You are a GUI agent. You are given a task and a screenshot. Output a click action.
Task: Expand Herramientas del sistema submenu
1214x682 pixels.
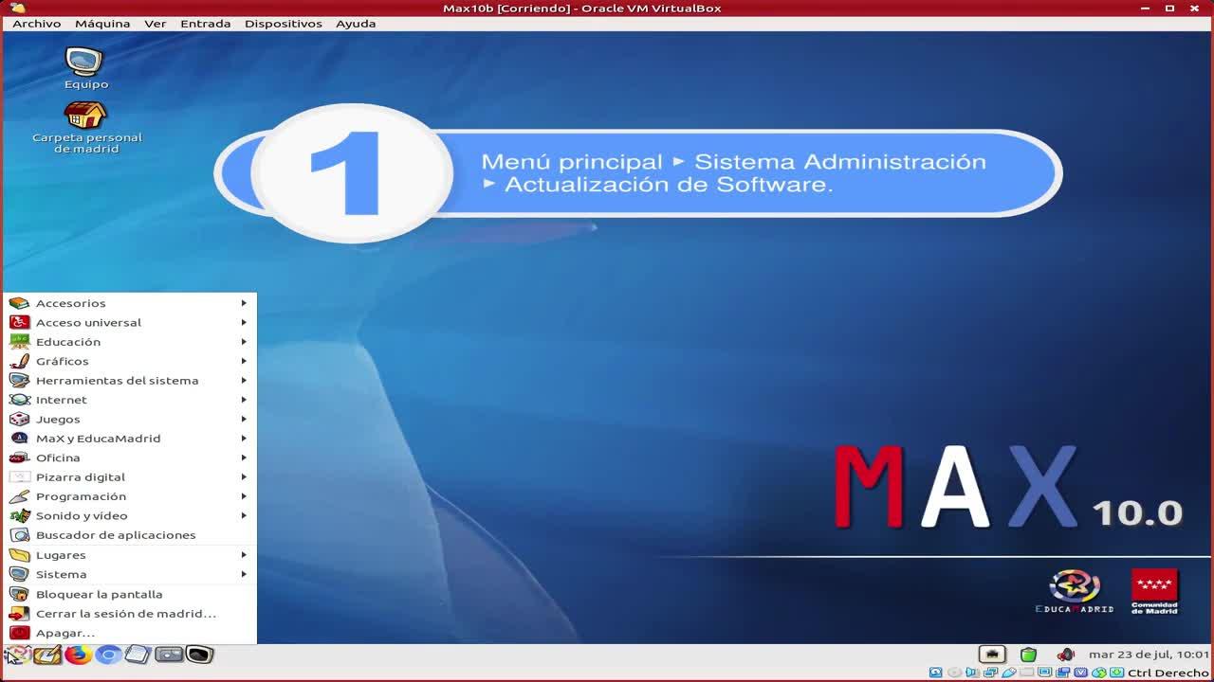tap(129, 381)
